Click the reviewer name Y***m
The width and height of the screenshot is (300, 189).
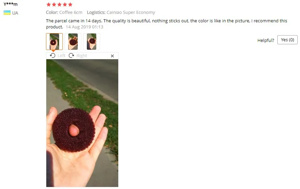pyautogui.click(x=10, y=4)
